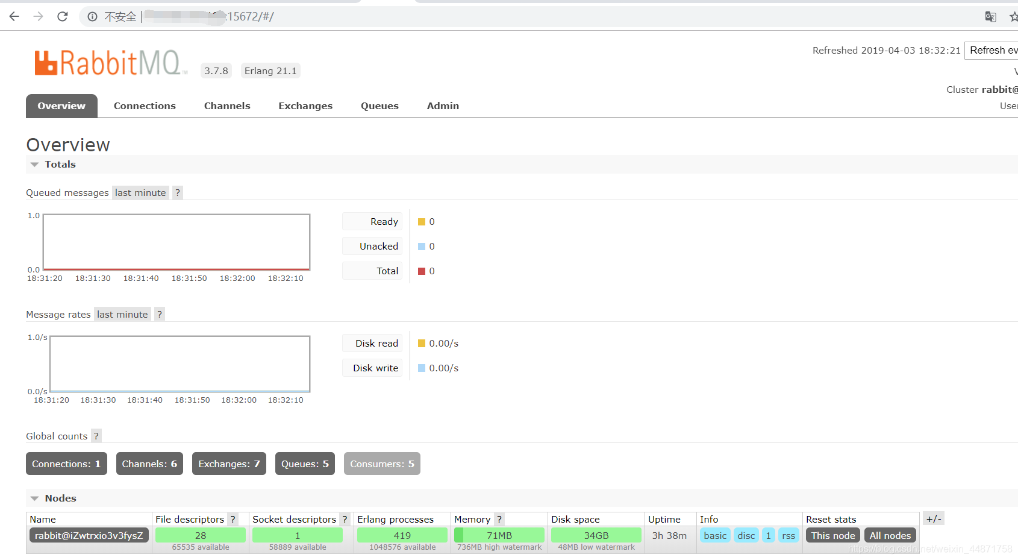
Task: Click the RabbitMQ logo
Action: [111, 63]
